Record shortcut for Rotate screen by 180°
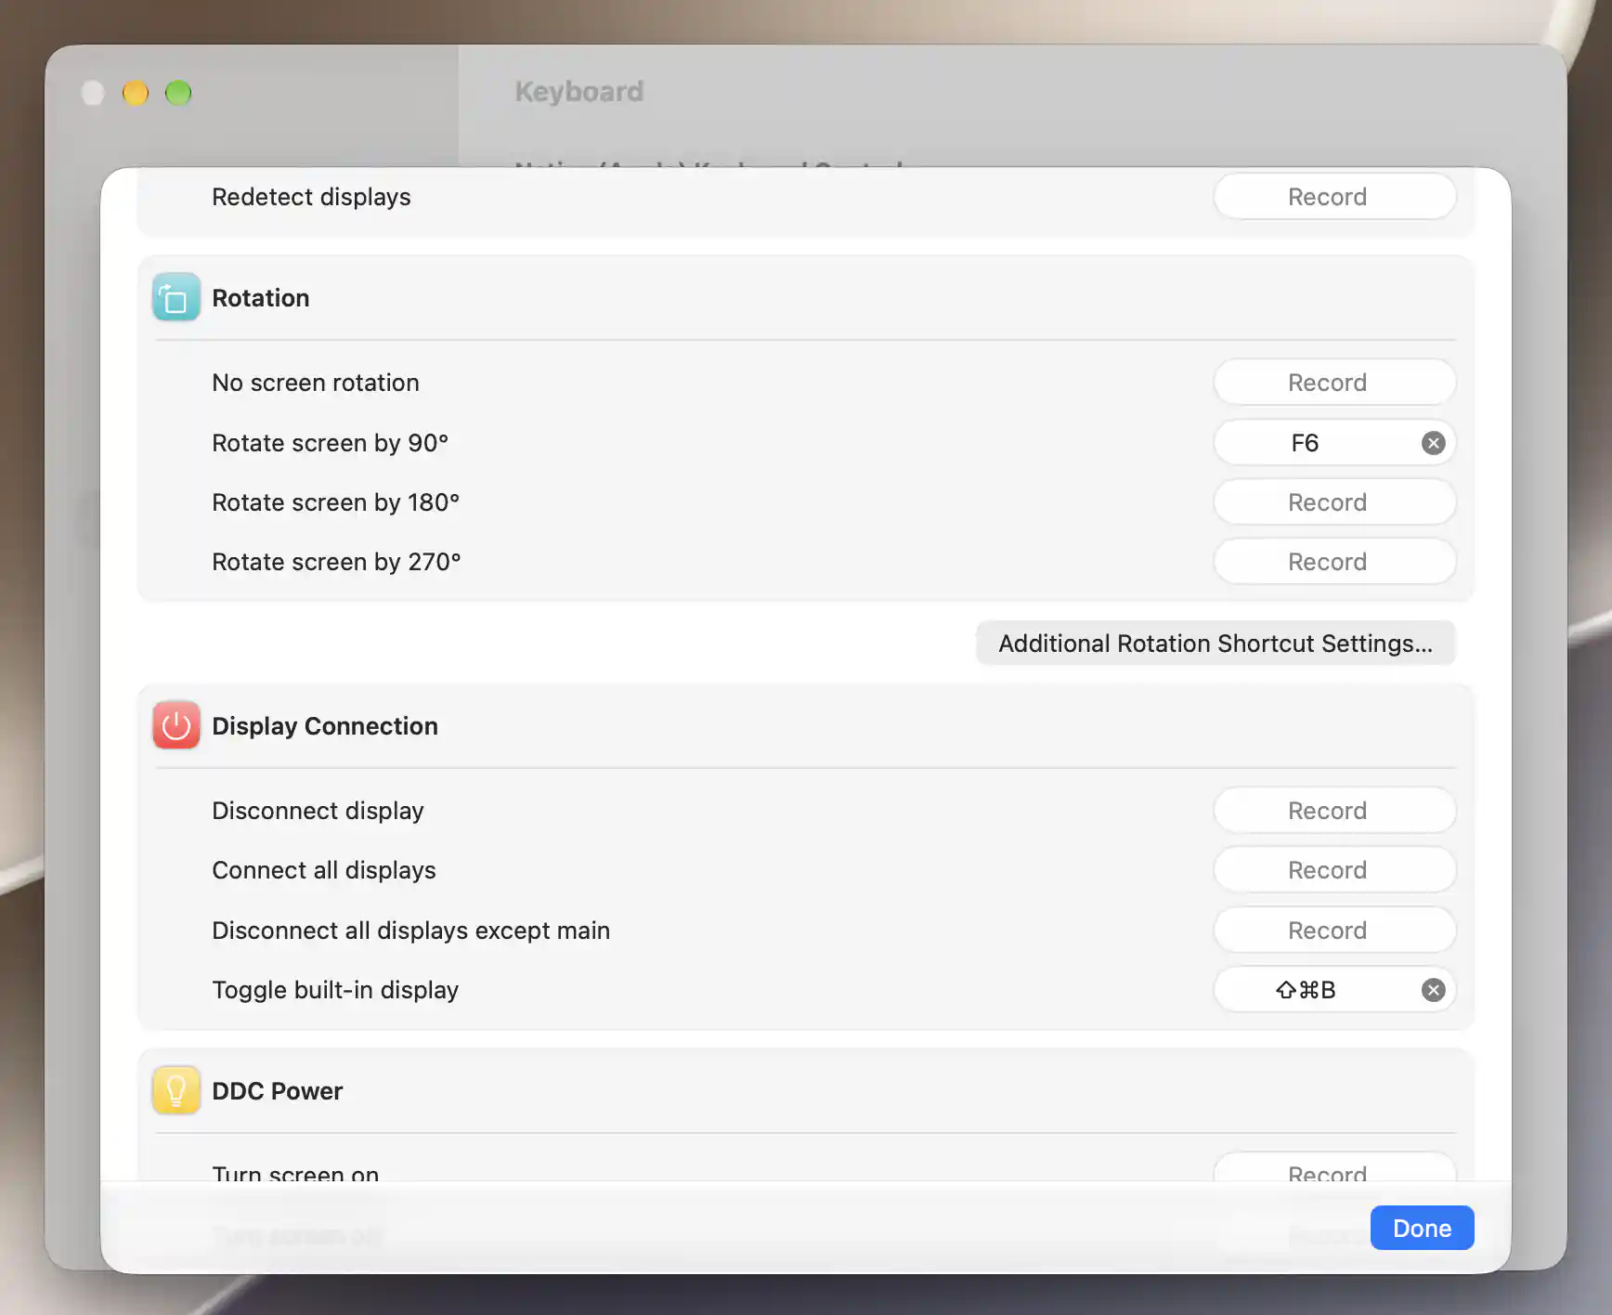1612x1315 pixels. click(x=1334, y=502)
